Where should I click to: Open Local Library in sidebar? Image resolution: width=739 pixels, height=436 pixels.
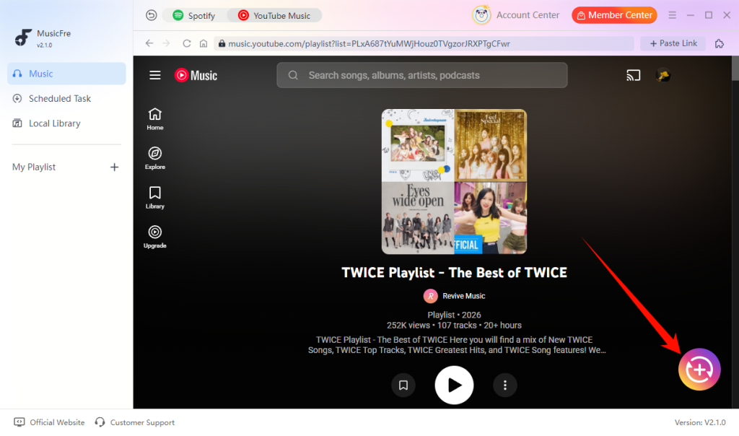(66, 123)
